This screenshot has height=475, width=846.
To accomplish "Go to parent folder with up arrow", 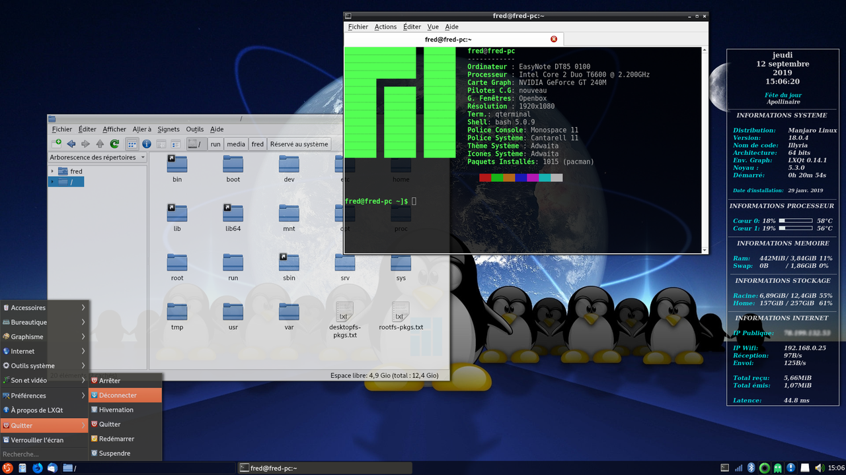I will click(100, 144).
